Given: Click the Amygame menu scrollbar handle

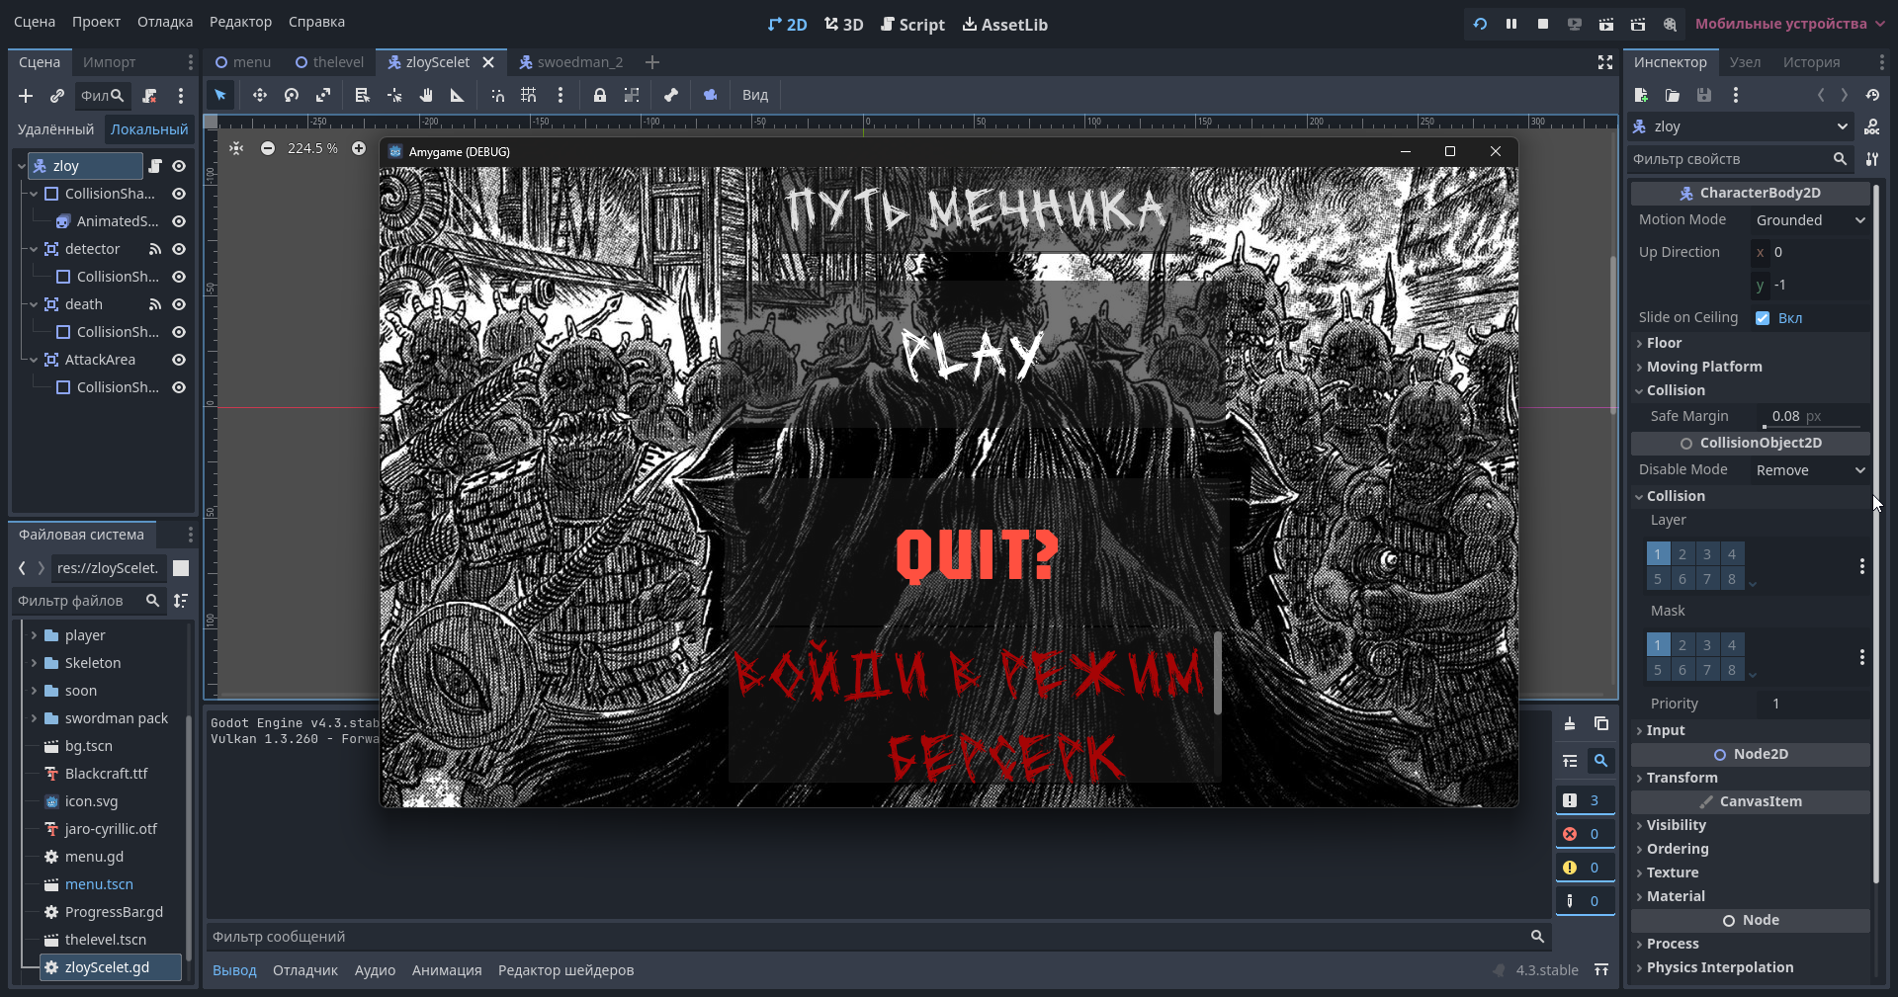Looking at the screenshot, I should [x=1217, y=673].
